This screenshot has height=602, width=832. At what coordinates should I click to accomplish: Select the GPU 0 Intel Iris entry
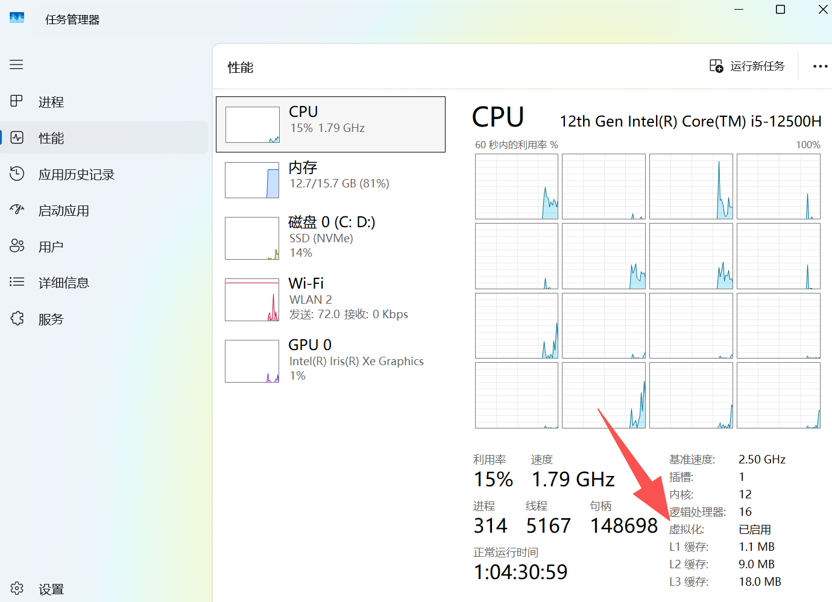point(330,360)
